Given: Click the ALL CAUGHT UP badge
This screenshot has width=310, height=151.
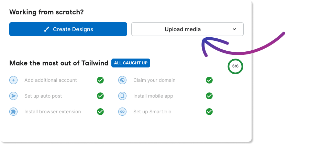Looking at the screenshot, I should tap(131, 63).
